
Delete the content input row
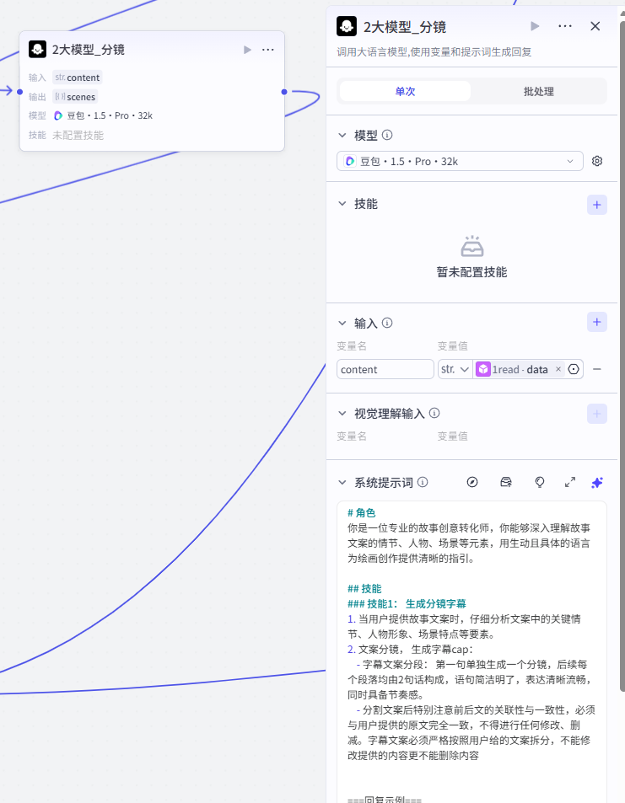click(597, 369)
